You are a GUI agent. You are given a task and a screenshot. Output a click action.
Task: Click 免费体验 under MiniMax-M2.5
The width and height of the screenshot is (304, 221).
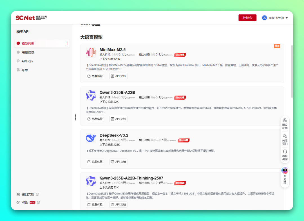tap(95, 76)
